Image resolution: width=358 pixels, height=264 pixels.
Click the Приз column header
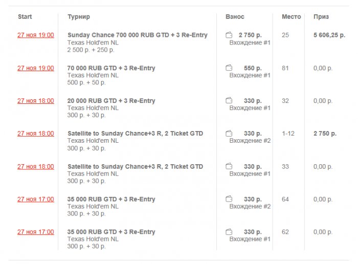pos(321,17)
